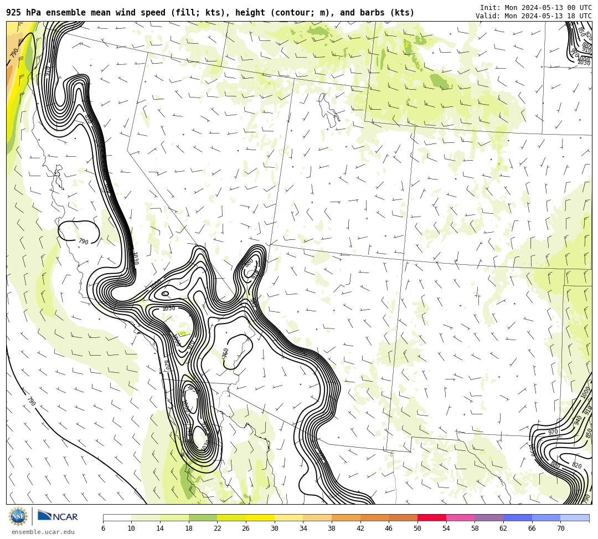Pick the orange 38–42 kts colorbar segment
The height and width of the screenshot is (539, 598).
coord(346,517)
